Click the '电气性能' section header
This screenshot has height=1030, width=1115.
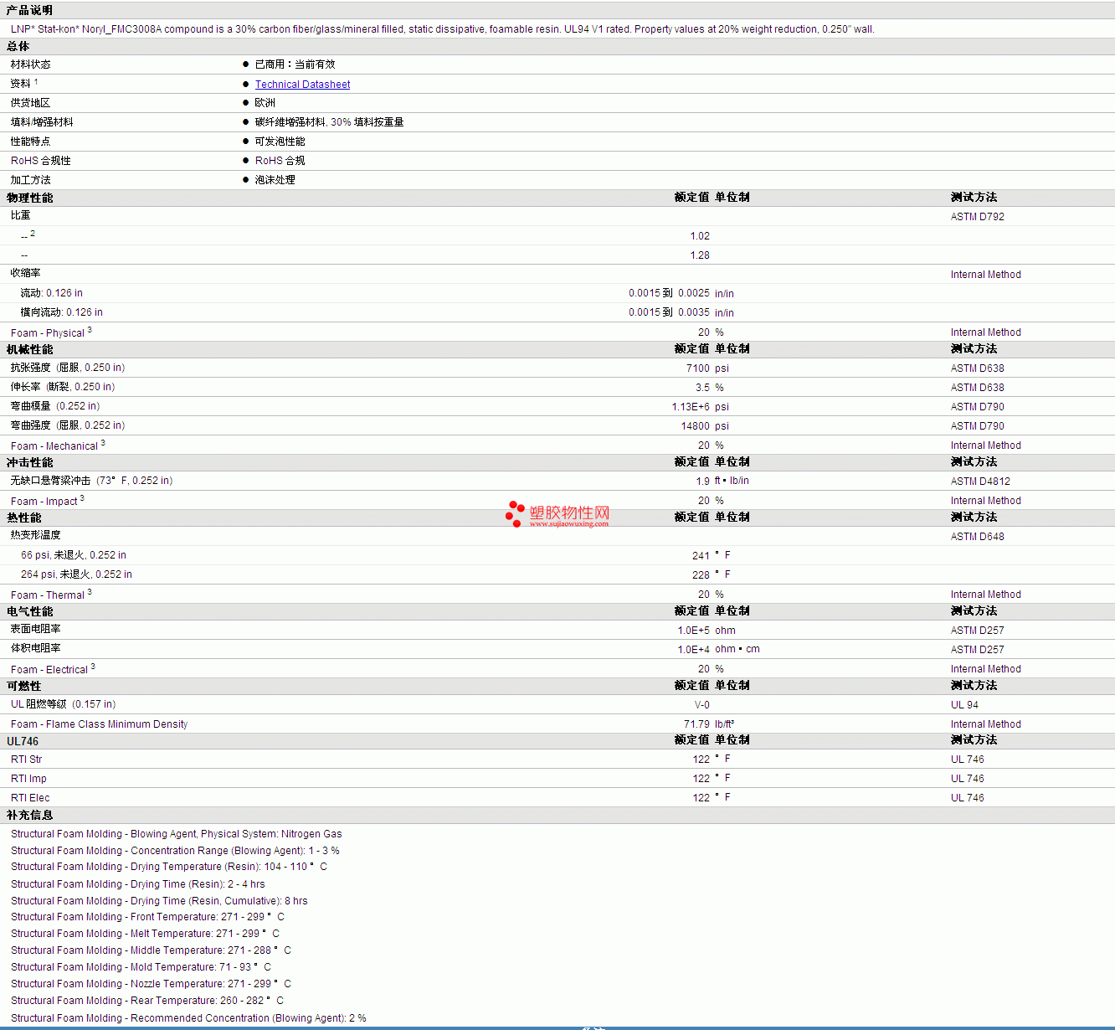30,611
